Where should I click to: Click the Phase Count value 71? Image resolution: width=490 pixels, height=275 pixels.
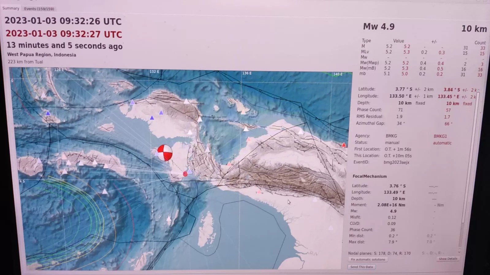401,110
